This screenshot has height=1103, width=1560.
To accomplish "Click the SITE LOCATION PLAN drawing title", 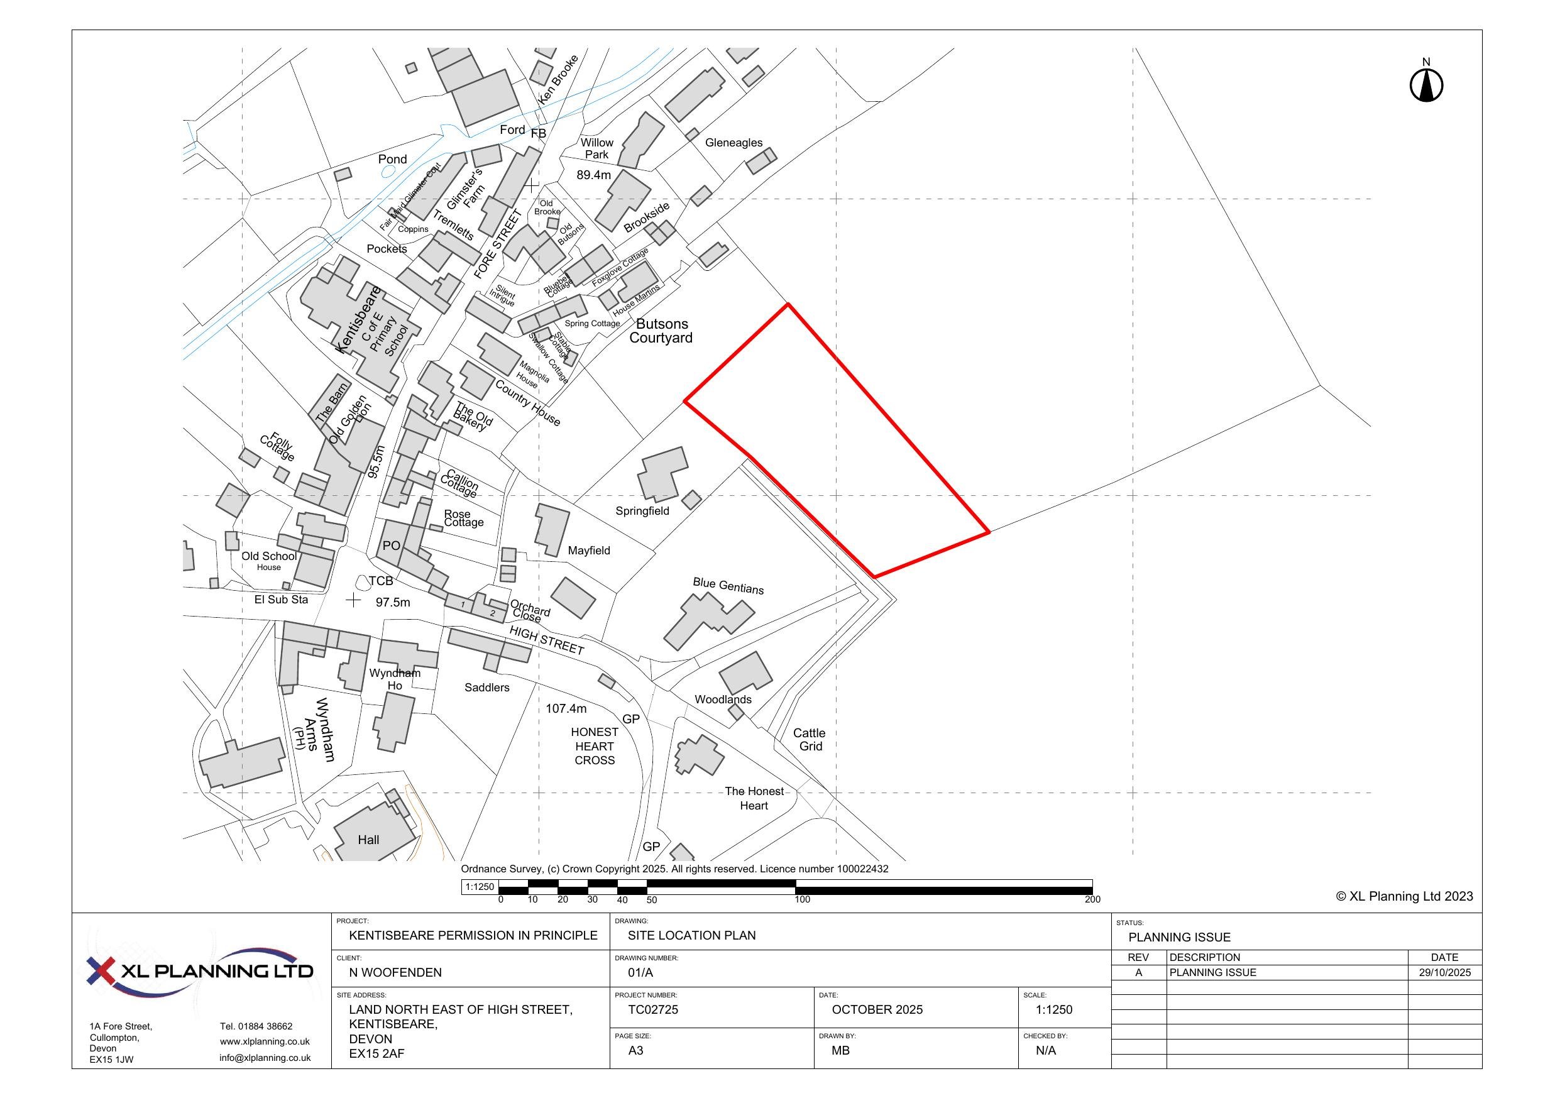I will click(691, 935).
